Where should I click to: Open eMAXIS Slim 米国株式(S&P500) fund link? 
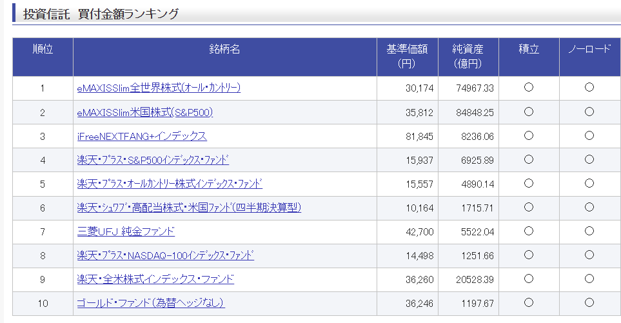(x=144, y=112)
